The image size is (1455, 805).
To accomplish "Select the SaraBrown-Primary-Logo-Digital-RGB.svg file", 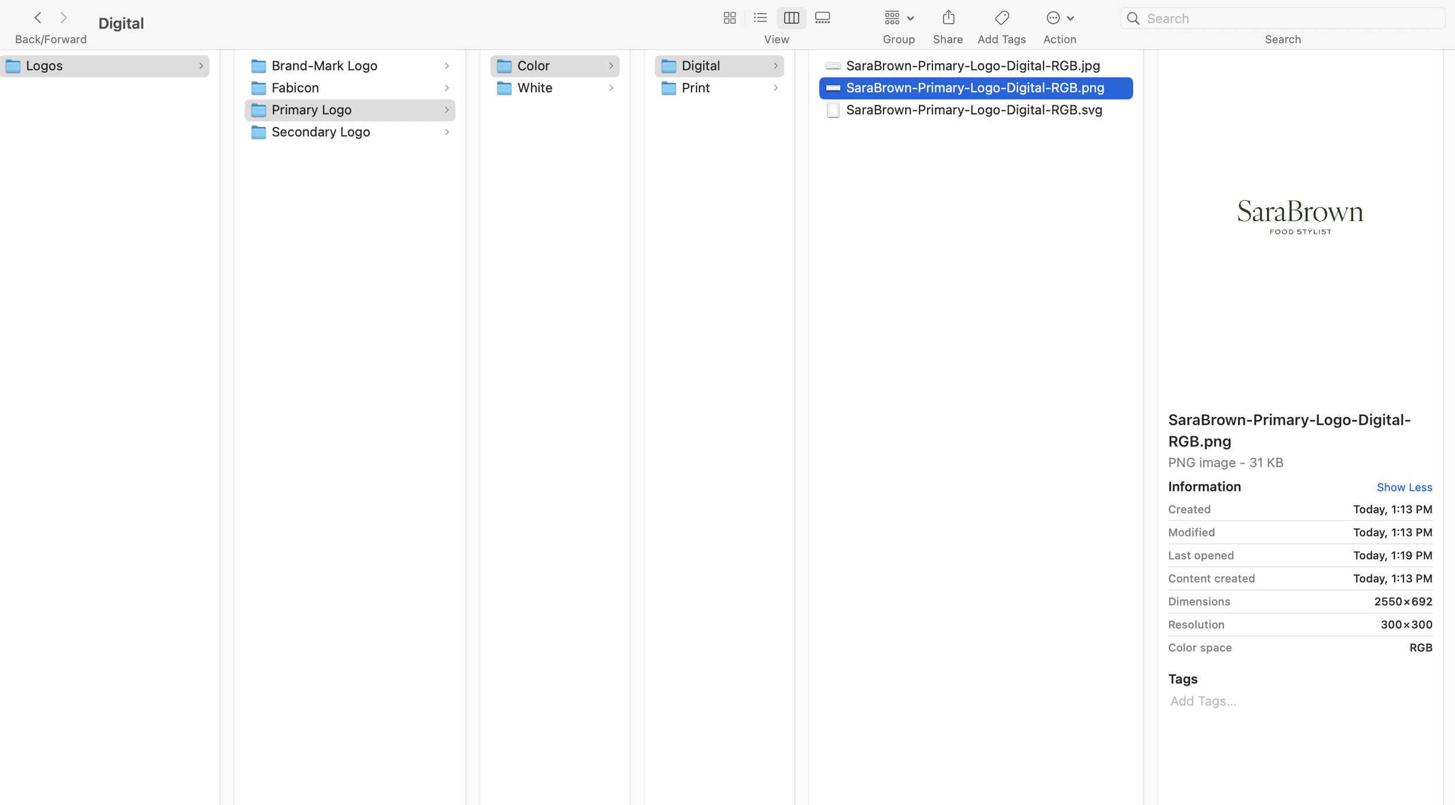I will point(974,110).
